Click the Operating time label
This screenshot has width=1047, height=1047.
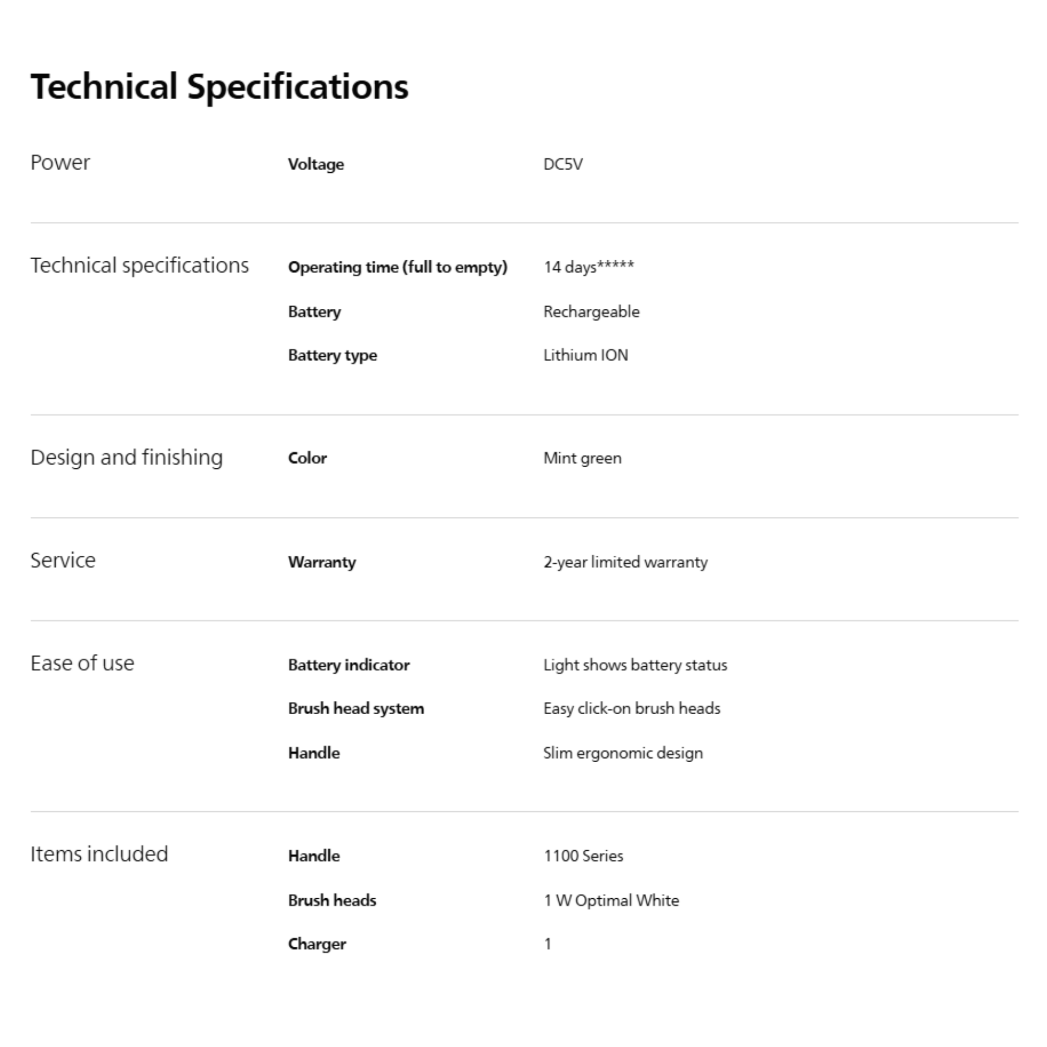click(x=397, y=267)
